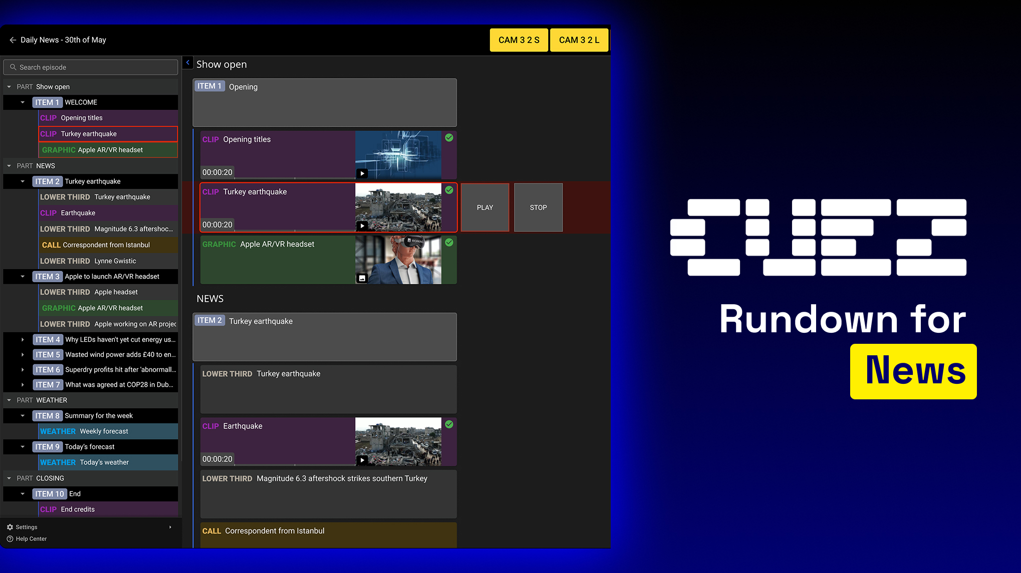This screenshot has width=1021, height=573.
Task: Select LOWER THIRD Magnitude 6.3 aftershock in tree
Action: [x=108, y=229]
